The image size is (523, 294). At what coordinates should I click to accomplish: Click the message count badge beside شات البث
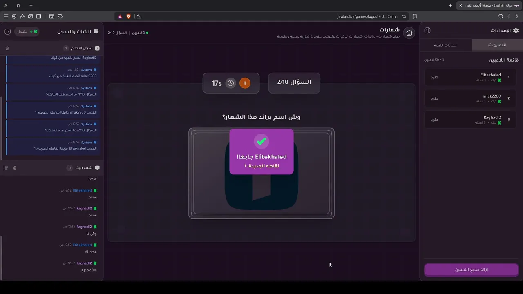coord(69,168)
